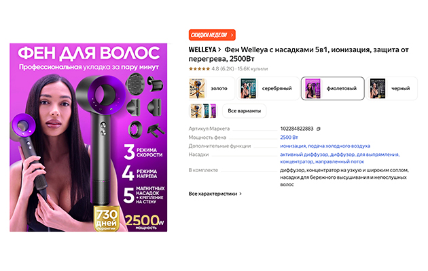This screenshot has width=428, height=271.
Task: Click the main purple hair dryer product image
Action: click(x=88, y=138)
